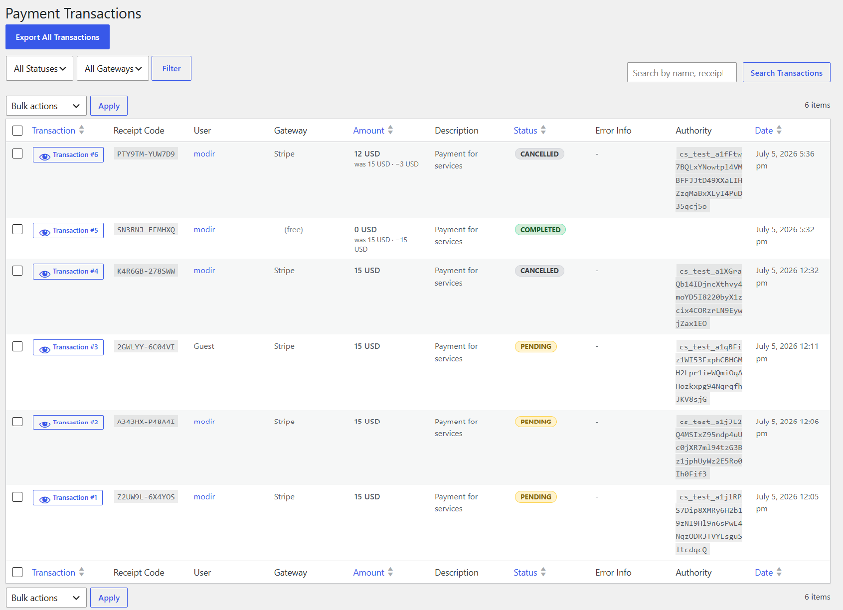Sort by Transaction using header link
The width and height of the screenshot is (843, 610).
click(x=53, y=131)
